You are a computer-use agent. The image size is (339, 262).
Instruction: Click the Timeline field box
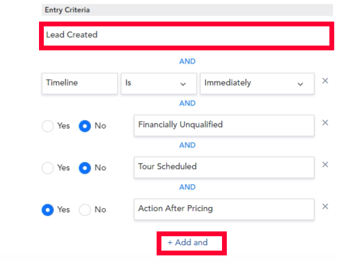(x=80, y=83)
